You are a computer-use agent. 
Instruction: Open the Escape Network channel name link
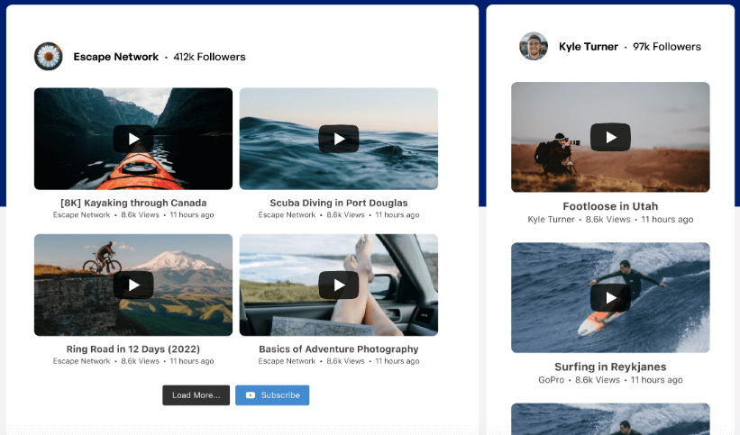pyautogui.click(x=115, y=57)
